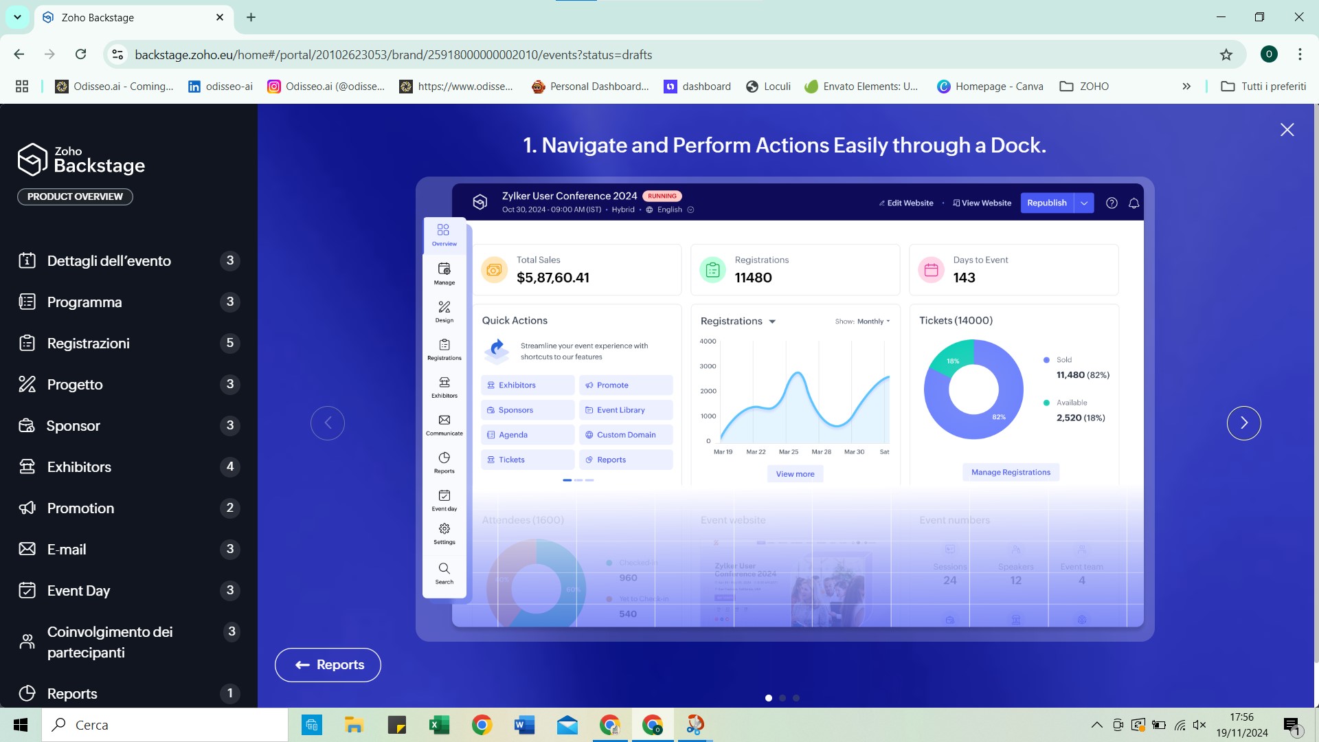Open the notification center icon
1319x742 pixels.
coord(1292,725)
